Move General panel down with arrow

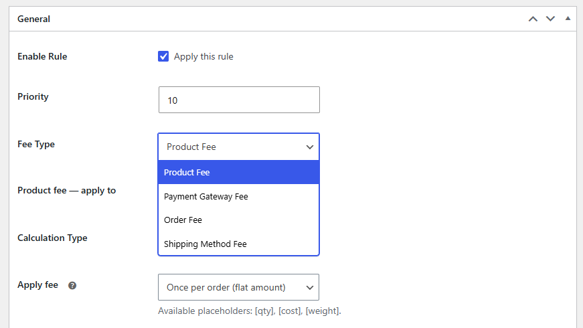[550, 19]
